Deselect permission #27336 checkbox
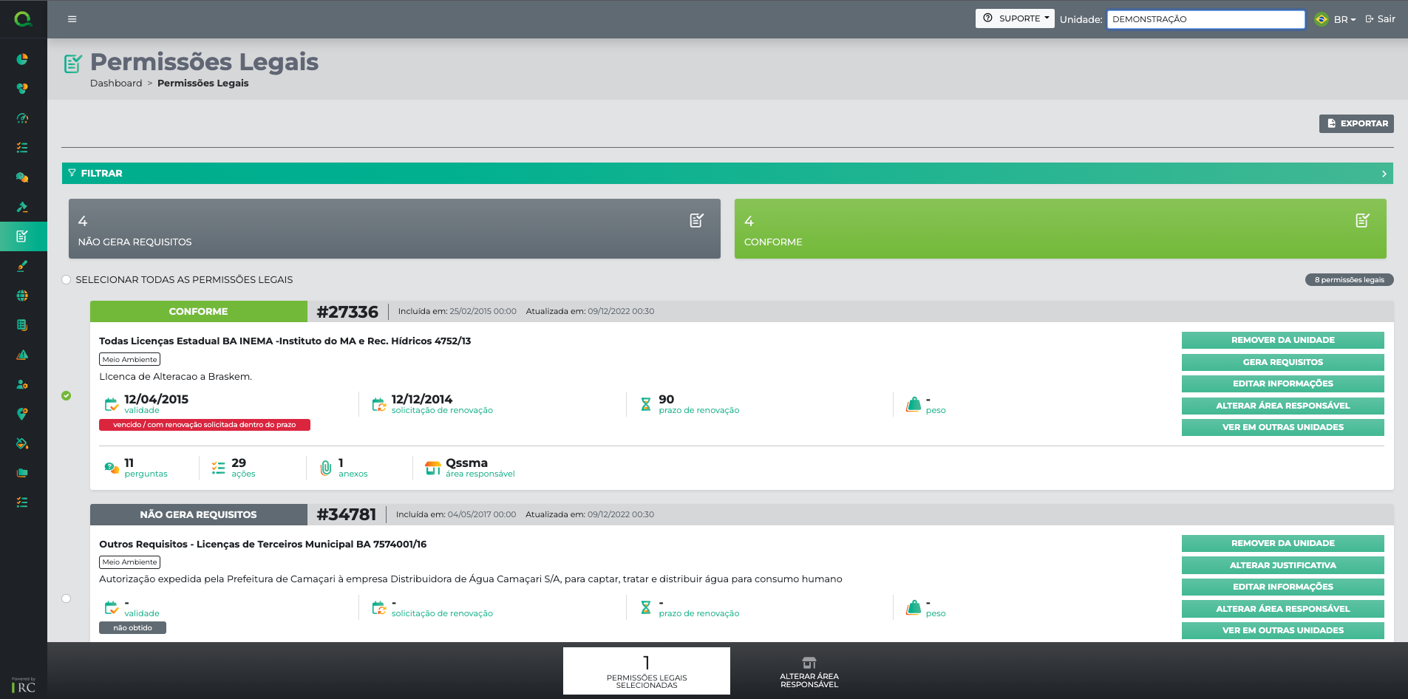1408x699 pixels. (x=67, y=396)
